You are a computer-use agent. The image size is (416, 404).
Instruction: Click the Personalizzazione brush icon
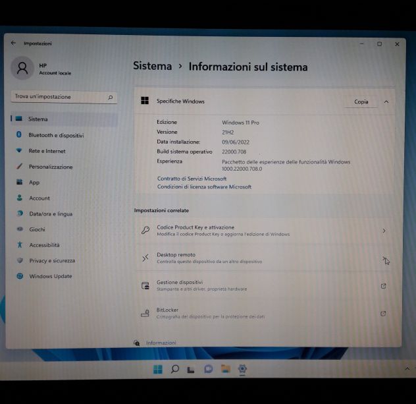19,166
